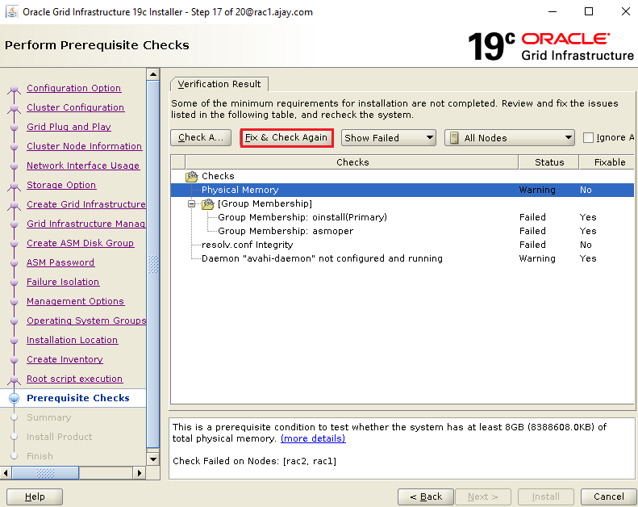The image size is (638, 507).
Task: Click the Help button
Action: 35,497
